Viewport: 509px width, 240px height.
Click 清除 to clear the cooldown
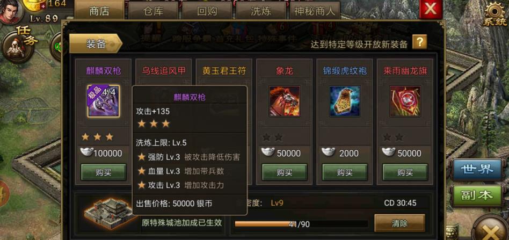[399, 223]
